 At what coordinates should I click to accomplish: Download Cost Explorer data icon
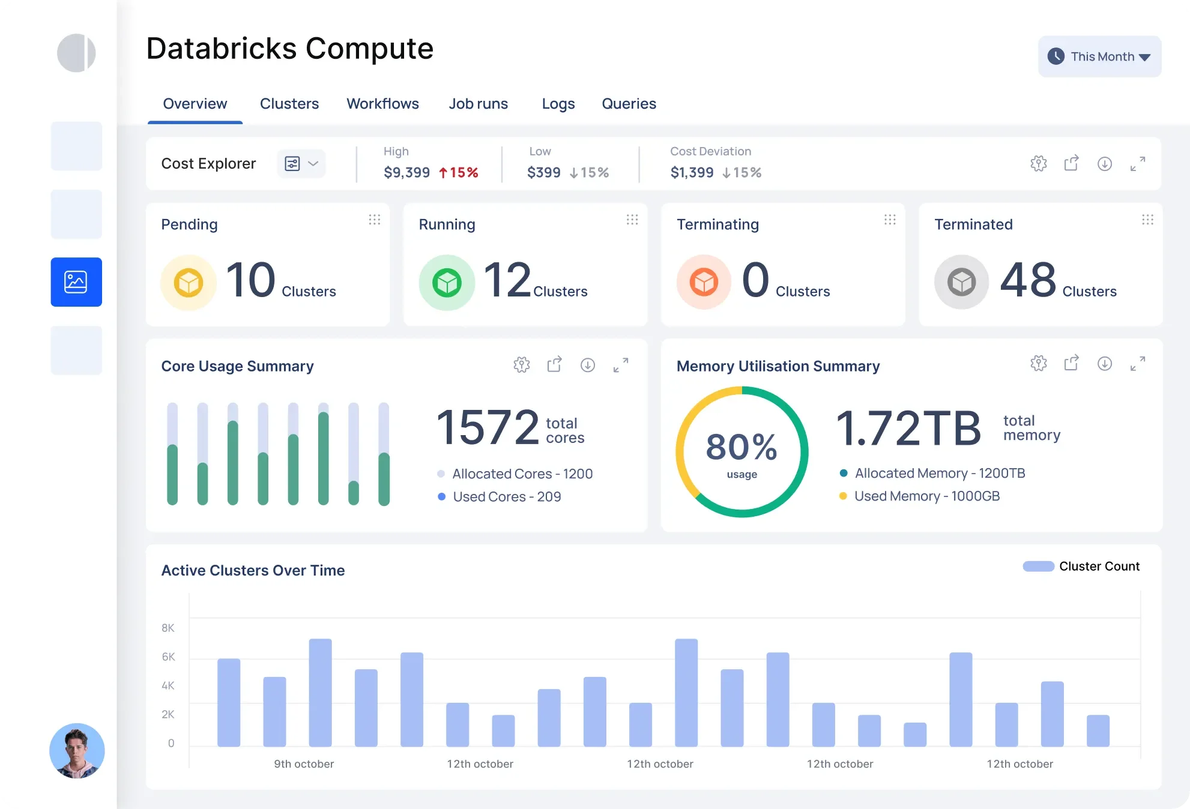[1104, 163]
